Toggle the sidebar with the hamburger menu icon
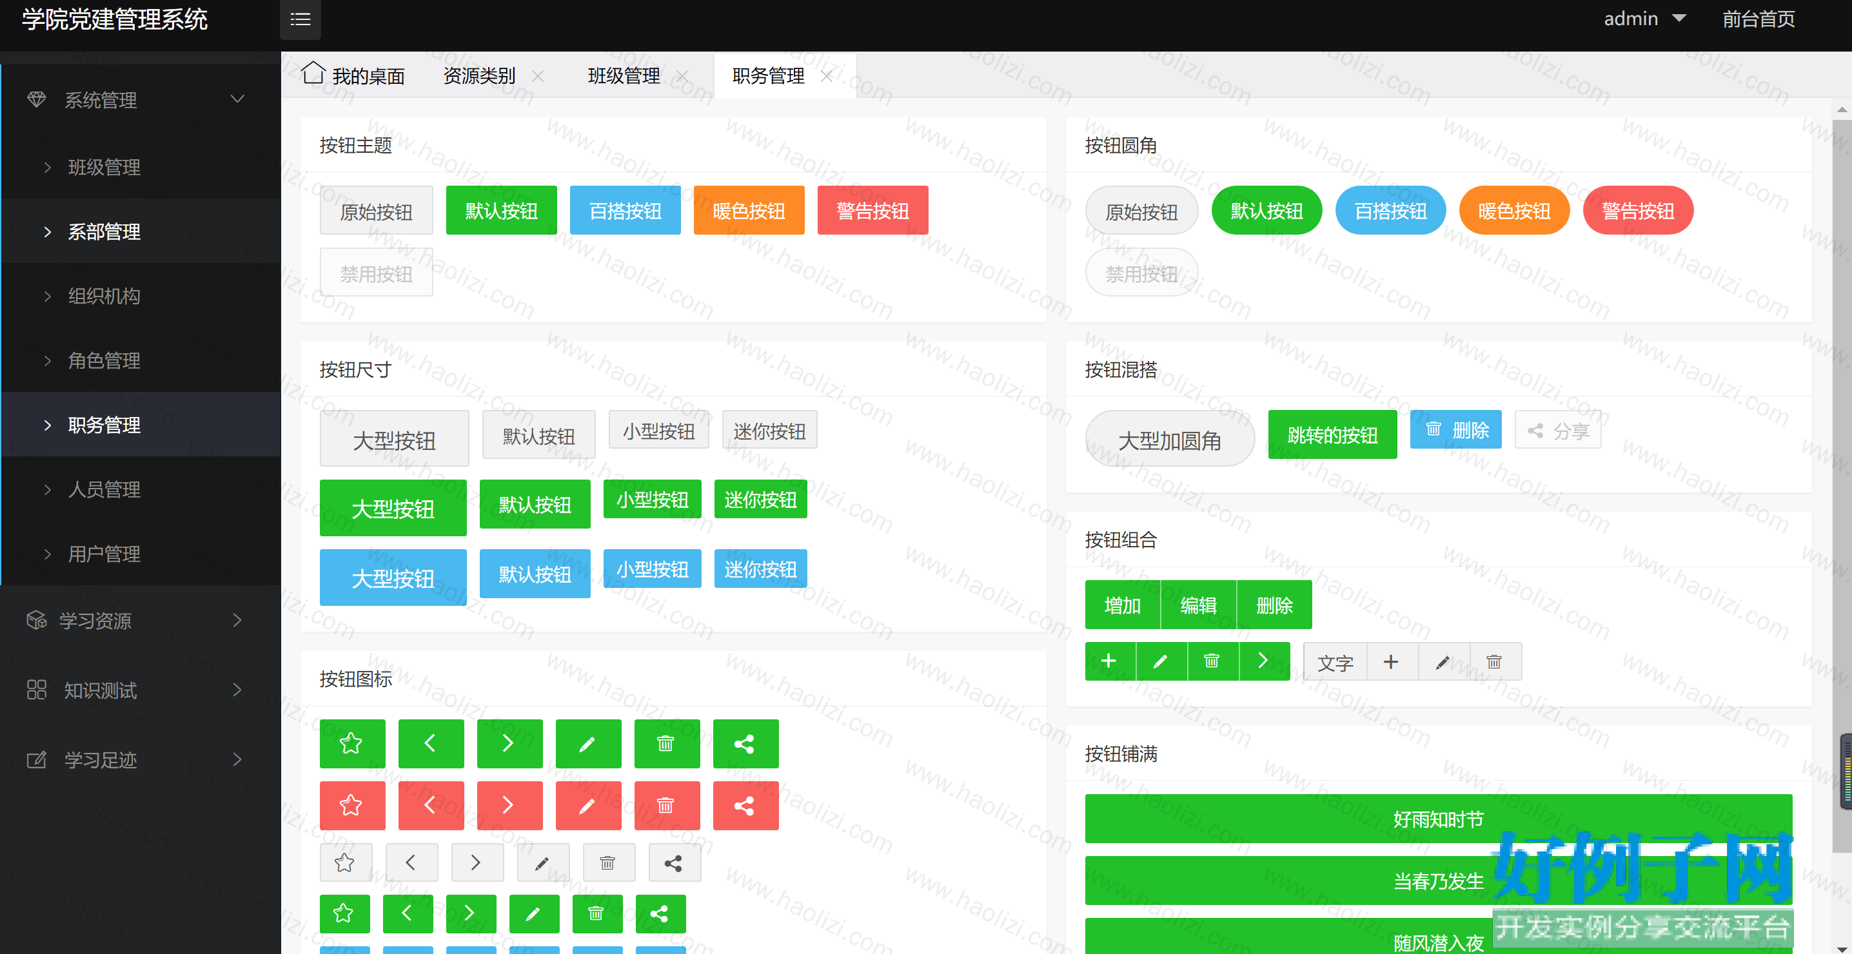This screenshot has height=954, width=1852. tap(300, 19)
